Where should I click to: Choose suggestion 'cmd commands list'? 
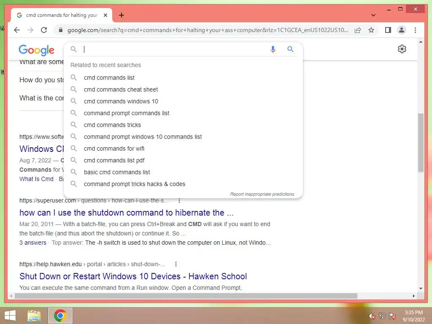[183, 78]
